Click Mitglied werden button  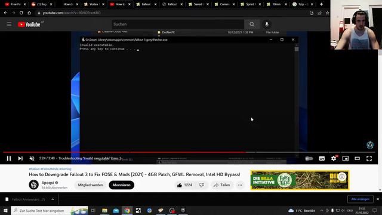90,185
